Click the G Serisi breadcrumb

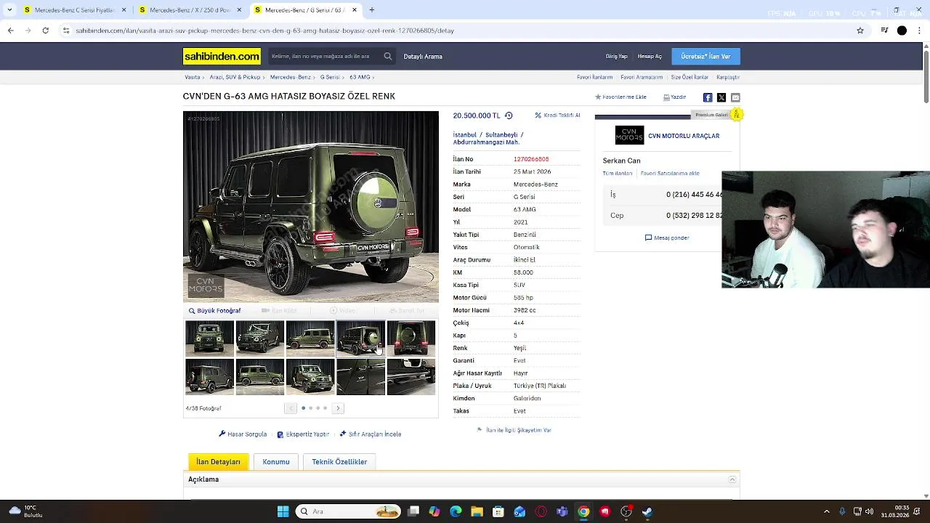pos(330,77)
